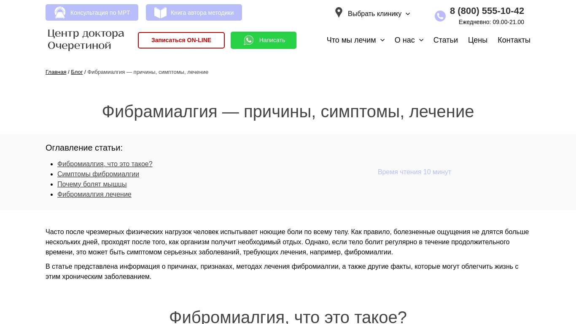Screen dimensions: 576x324
Task: Click the Центр доктора Очеретиной logo
Action: coord(86,40)
